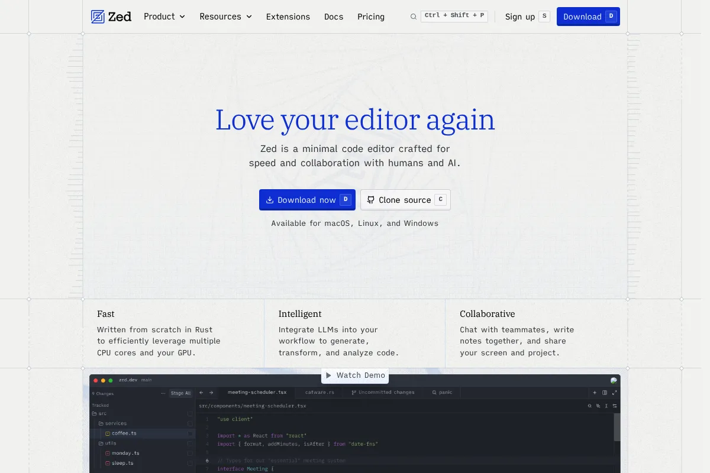The image size is (710, 473).
Task: Click the modified status icon beside coffee.ts
Action: click(x=108, y=433)
